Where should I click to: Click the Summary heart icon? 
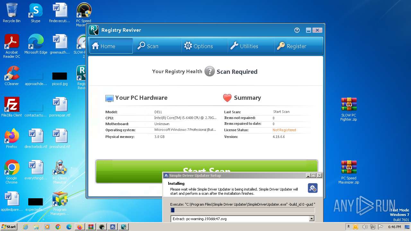[x=227, y=98]
